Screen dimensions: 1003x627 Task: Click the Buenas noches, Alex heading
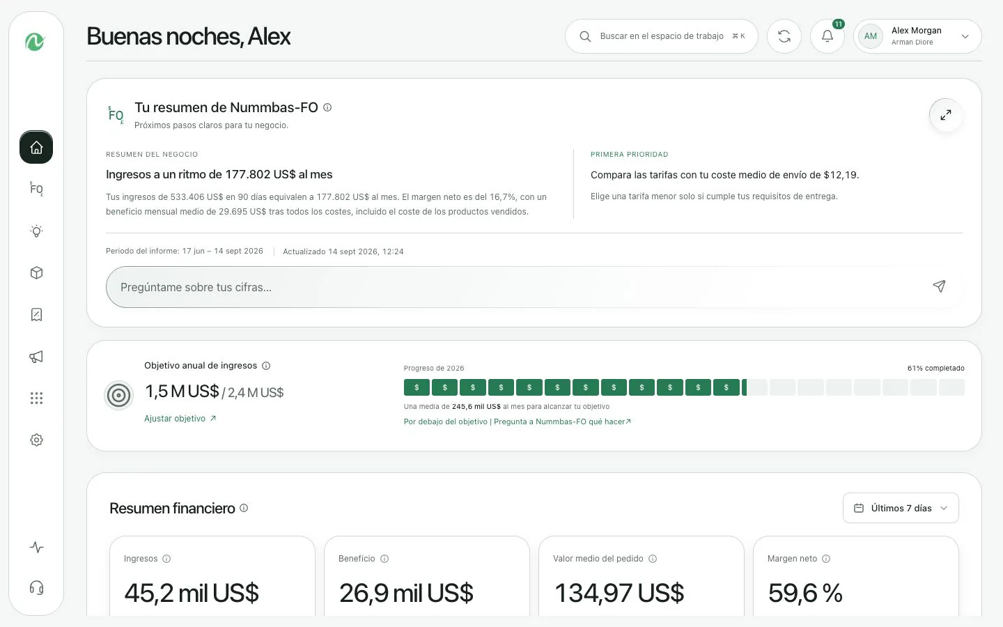189,36
